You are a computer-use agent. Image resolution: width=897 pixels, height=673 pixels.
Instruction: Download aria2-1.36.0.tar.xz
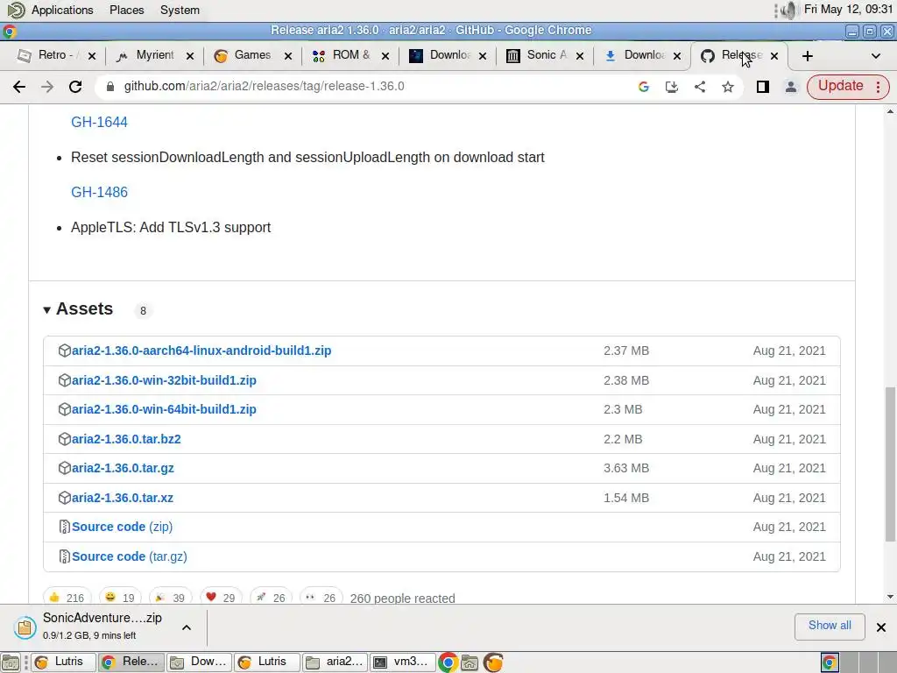tap(122, 498)
